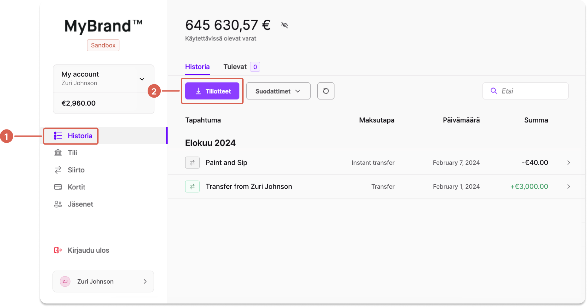The image size is (587, 307).
Task: Click the February 7, 2024 date
Action: tap(456, 162)
